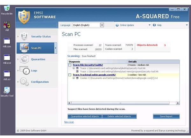Expand the Logs sidebar arrow
This screenshot has width=191, height=138.
point(18,71)
